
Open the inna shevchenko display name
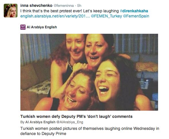[x=36, y=5]
